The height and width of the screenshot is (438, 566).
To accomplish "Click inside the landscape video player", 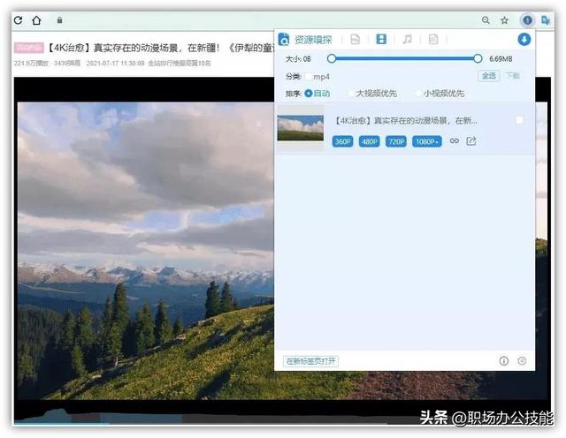I will (x=144, y=249).
